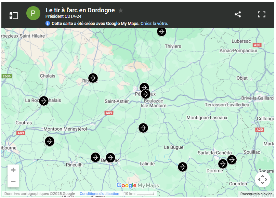
Task: Select the archery marker south of Montpon-Ménestérol
Action: 50,141
